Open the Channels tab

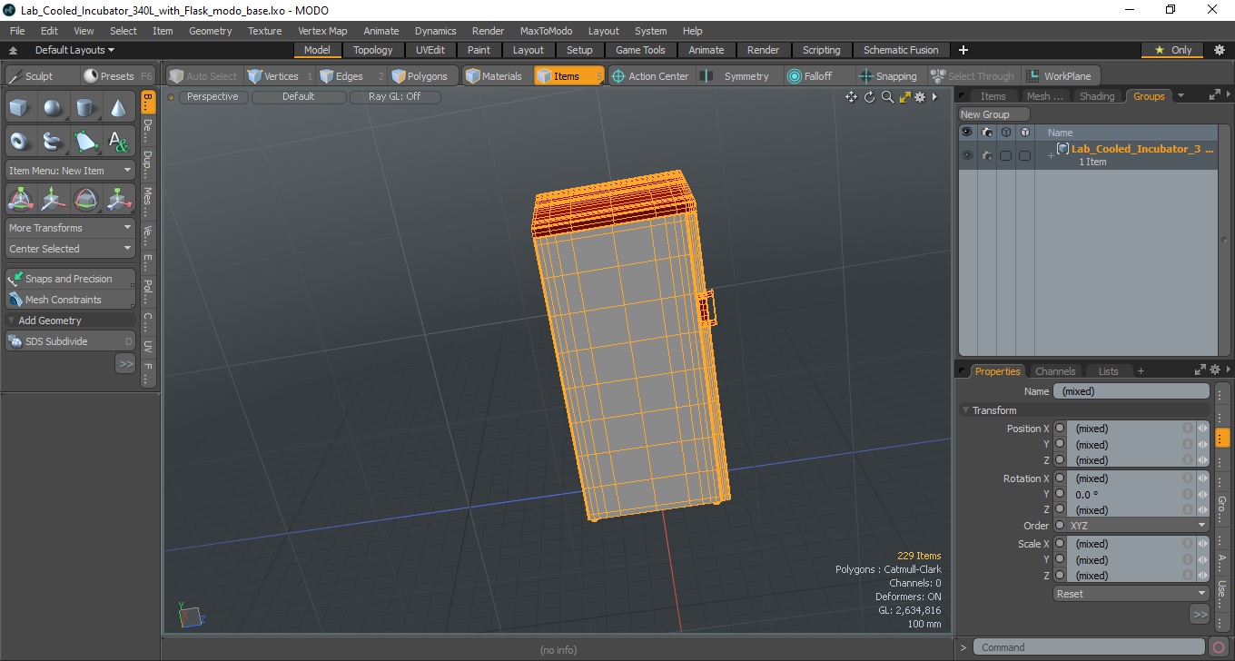click(1055, 371)
